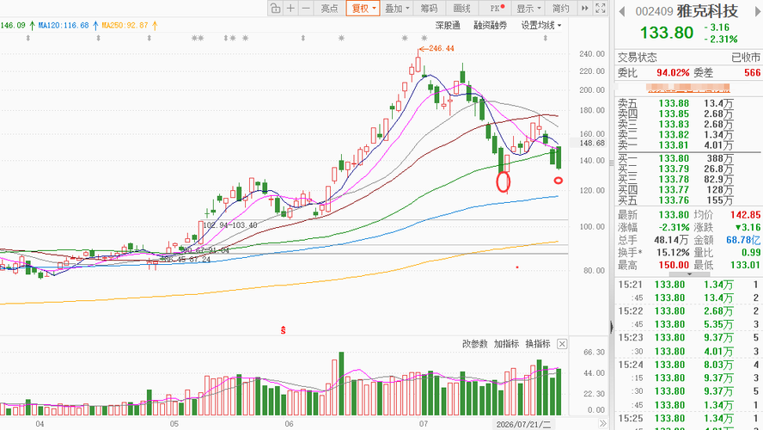Go to next stock with right arrow
Image resolution: width=763 pixels, height=430 pixels.
[757, 12]
